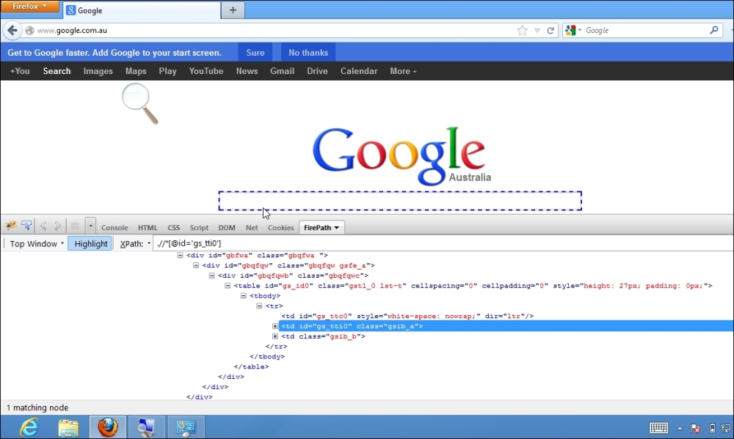This screenshot has height=439, width=734.
Task: Collapse the div id gbfwa node
Action: (x=180, y=255)
